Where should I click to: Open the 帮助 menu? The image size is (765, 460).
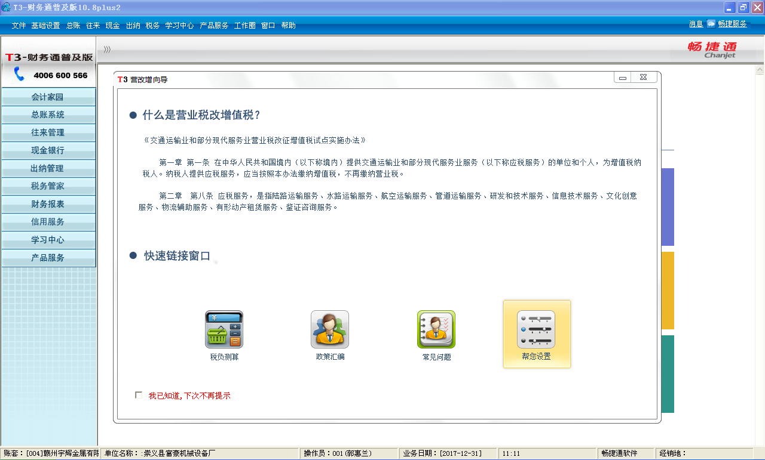pos(288,26)
